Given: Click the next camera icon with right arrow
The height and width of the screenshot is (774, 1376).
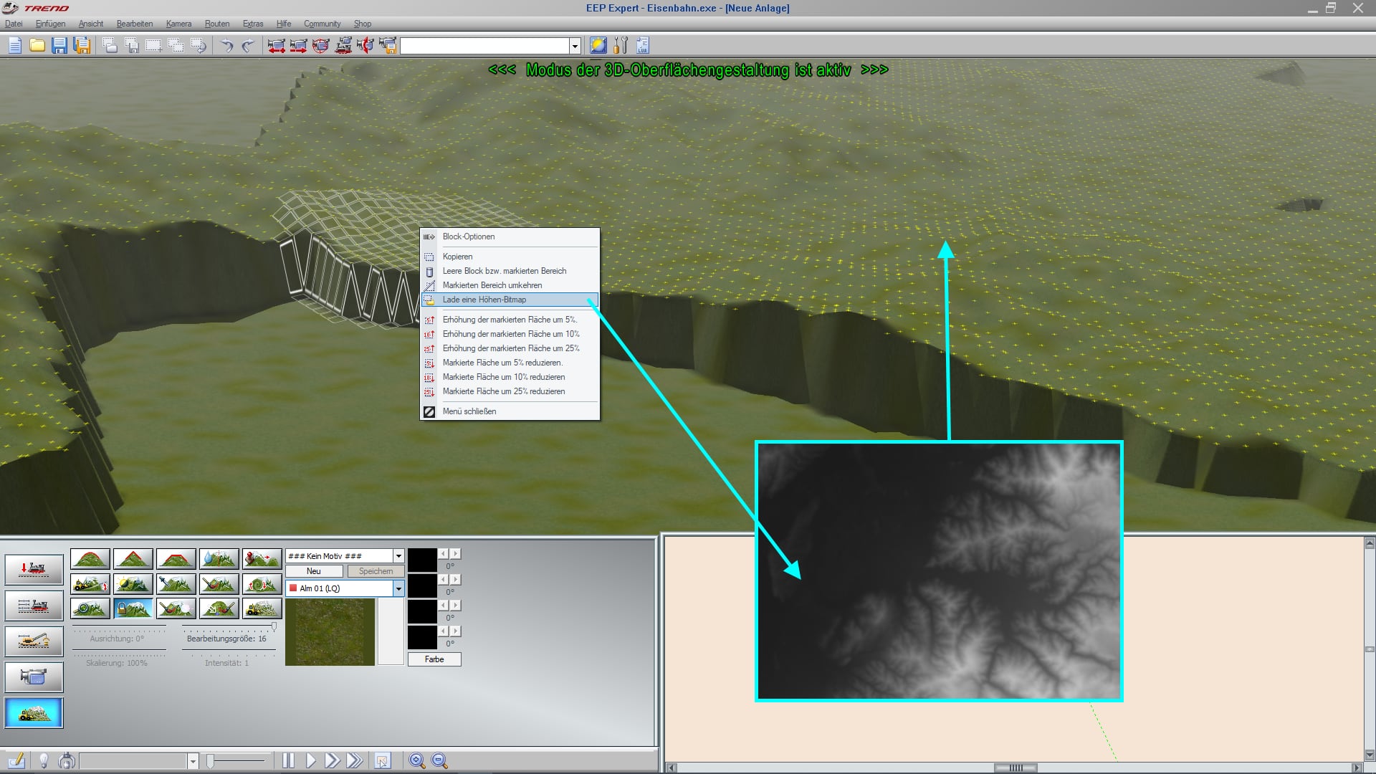Looking at the screenshot, I should coord(299,46).
